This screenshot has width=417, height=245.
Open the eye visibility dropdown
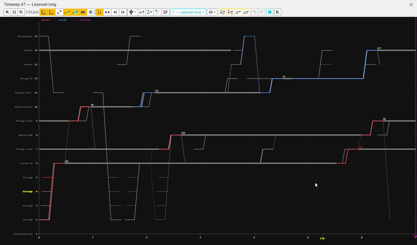click(x=212, y=12)
